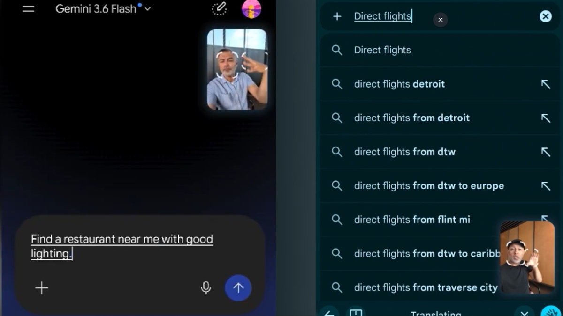Open the profile avatar in Gemini
Viewport: 563px width, 316px height.
[x=251, y=9]
